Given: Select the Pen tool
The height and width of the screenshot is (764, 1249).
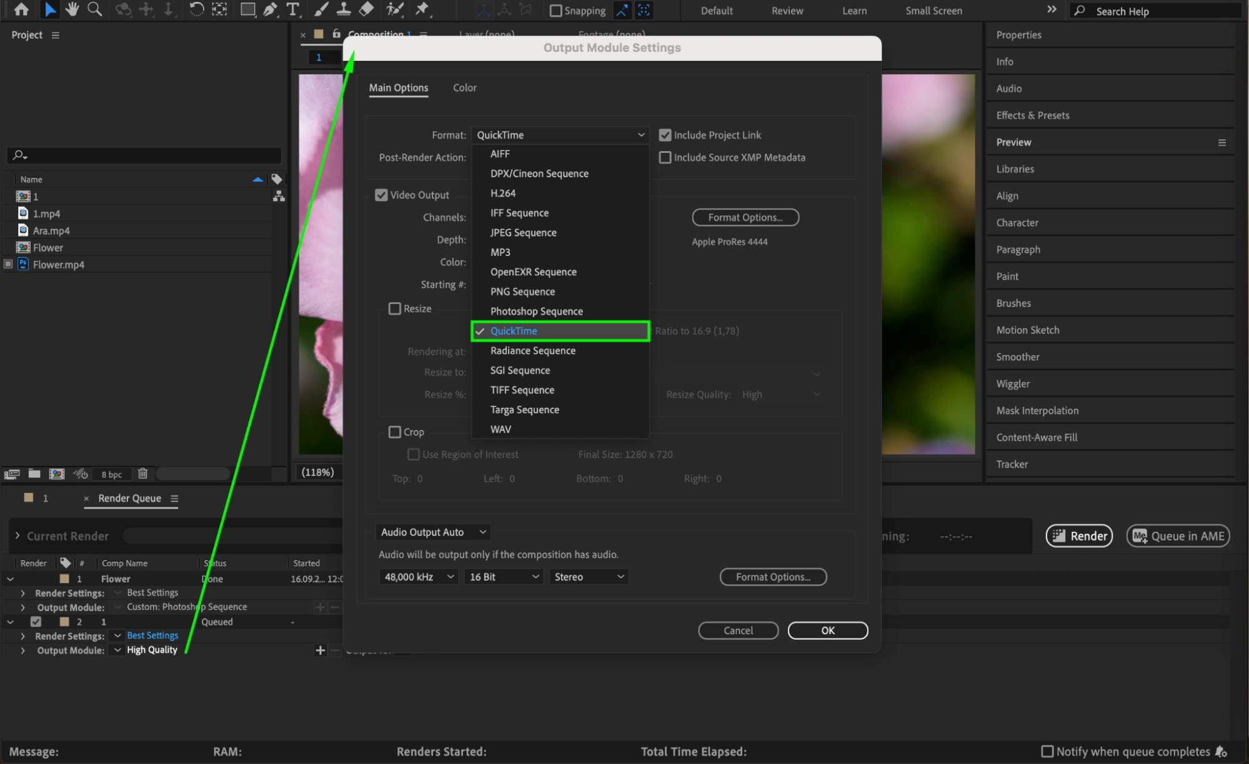Looking at the screenshot, I should 270,9.
